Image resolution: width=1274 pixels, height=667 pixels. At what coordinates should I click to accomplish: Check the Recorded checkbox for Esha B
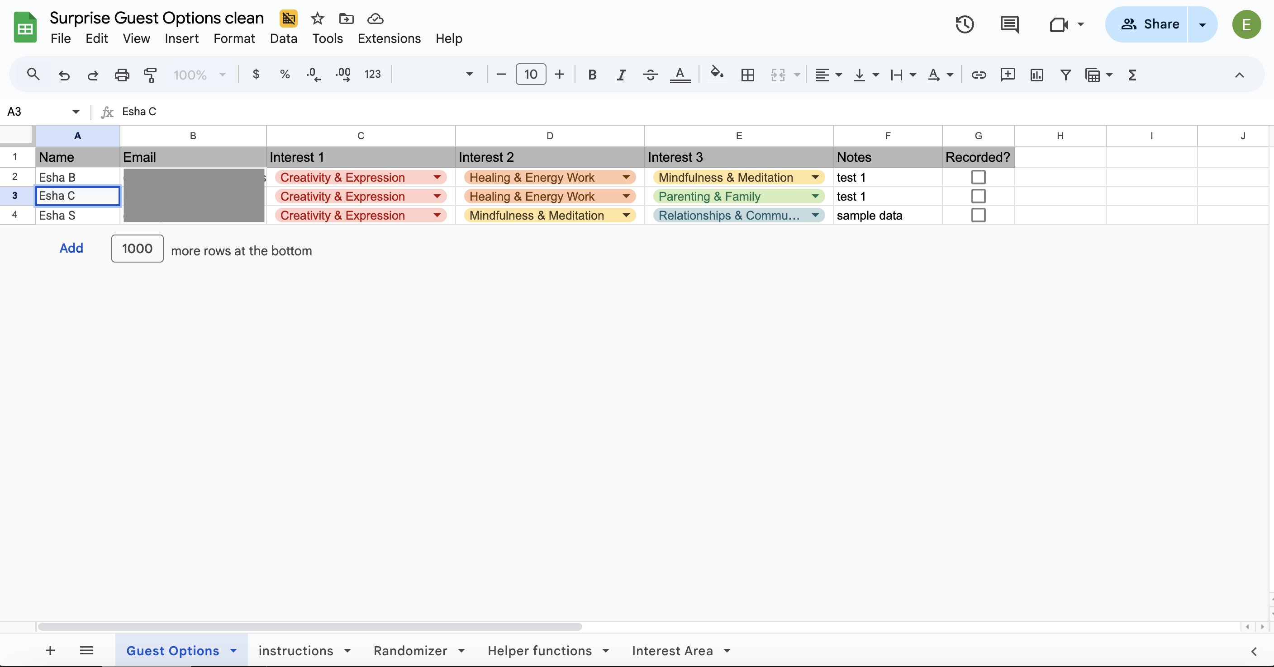point(978,177)
